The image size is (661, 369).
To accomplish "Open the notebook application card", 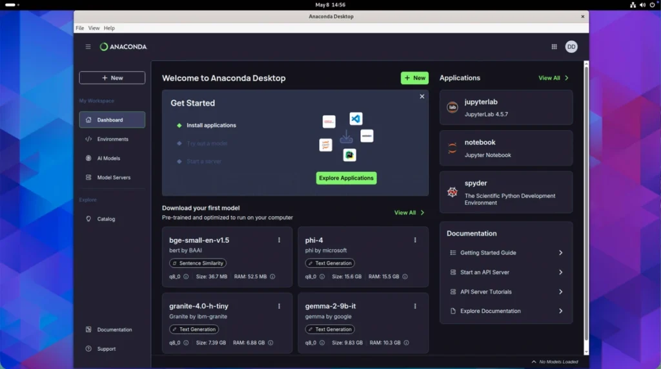I will click(x=506, y=148).
